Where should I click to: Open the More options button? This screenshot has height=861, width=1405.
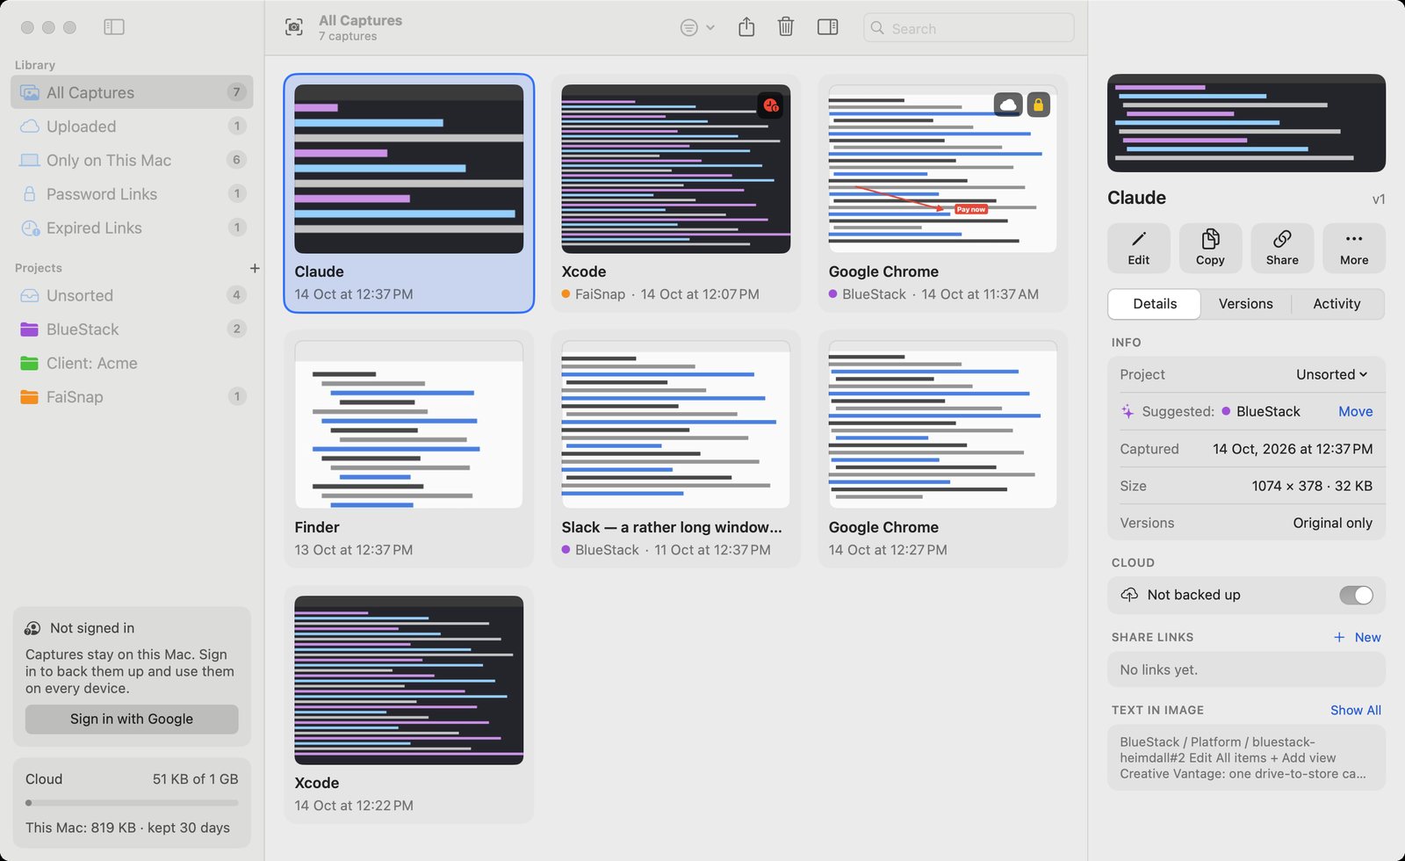coord(1354,249)
